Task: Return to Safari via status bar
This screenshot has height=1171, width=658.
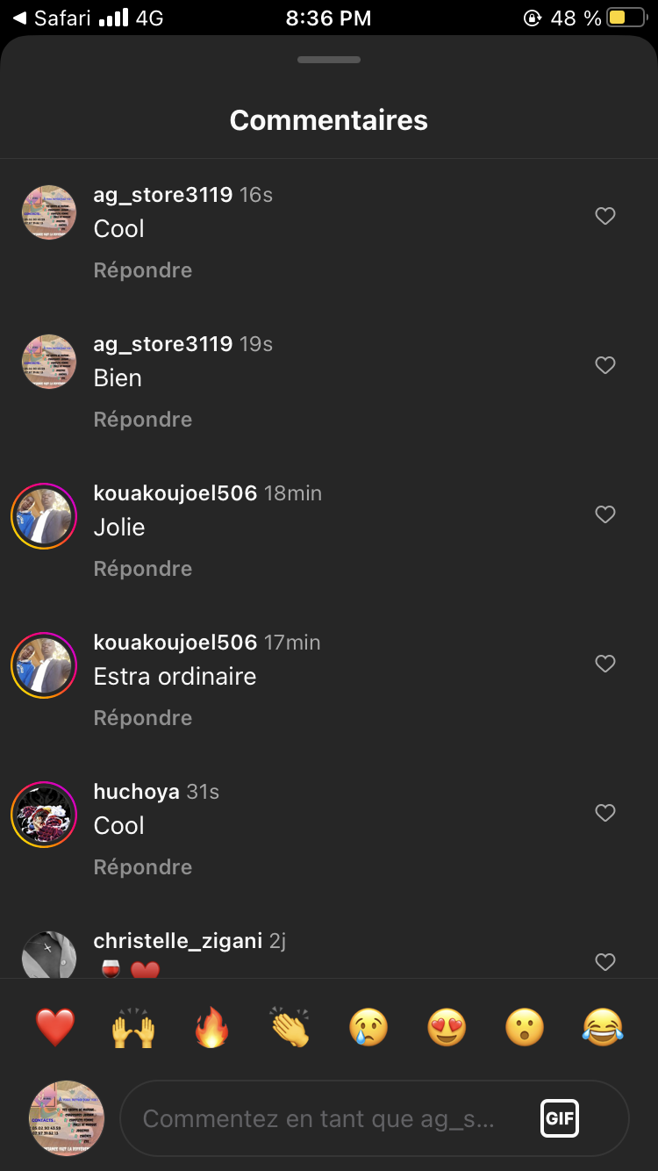Action: (x=51, y=18)
